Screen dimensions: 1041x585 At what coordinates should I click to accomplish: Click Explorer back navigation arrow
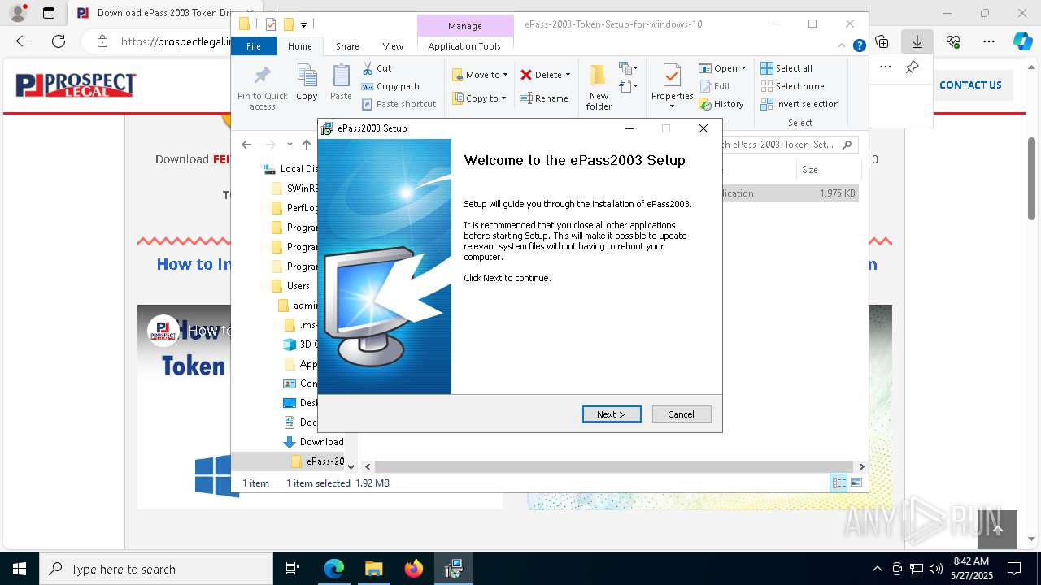click(246, 145)
